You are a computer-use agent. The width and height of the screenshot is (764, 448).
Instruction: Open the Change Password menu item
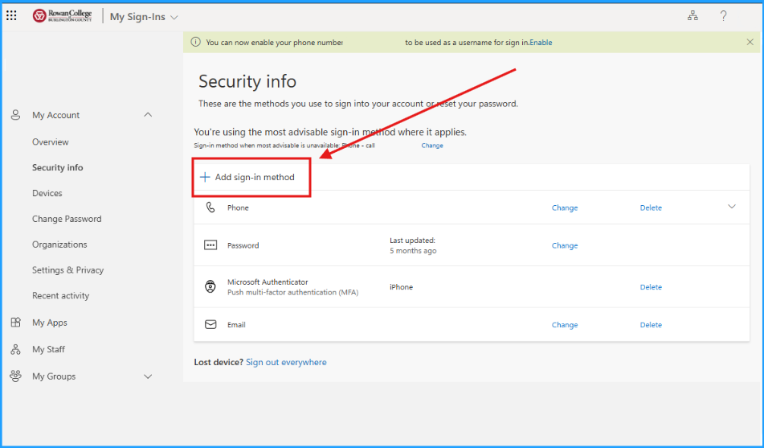pyautogui.click(x=67, y=219)
